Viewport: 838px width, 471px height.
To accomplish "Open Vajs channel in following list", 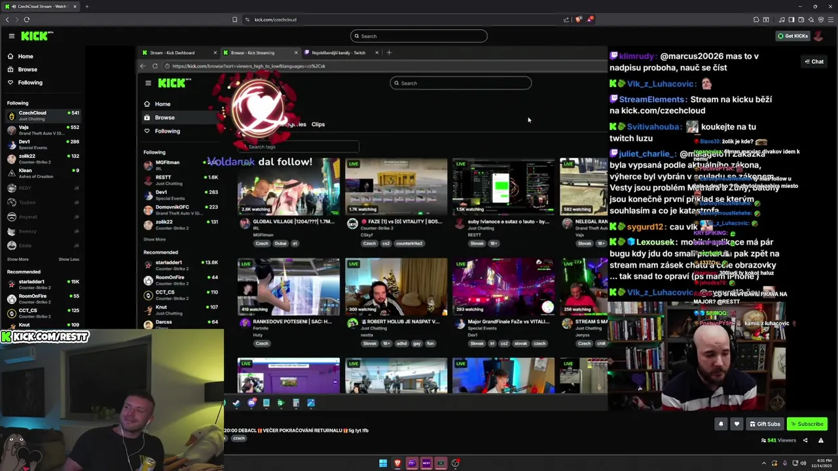I will [43, 130].
